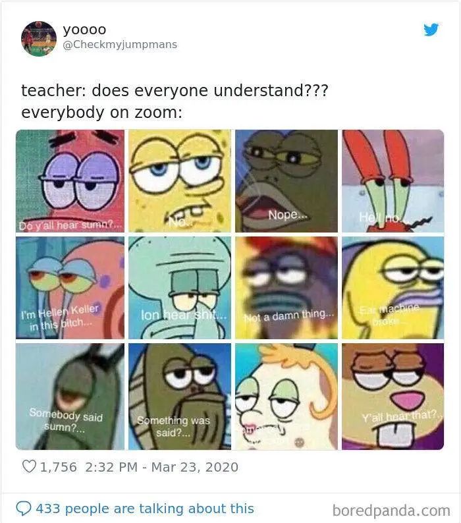Image resolution: width=461 pixels, height=523 pixels.
Task: Click the yoooo display name
Action: point(85,30)
